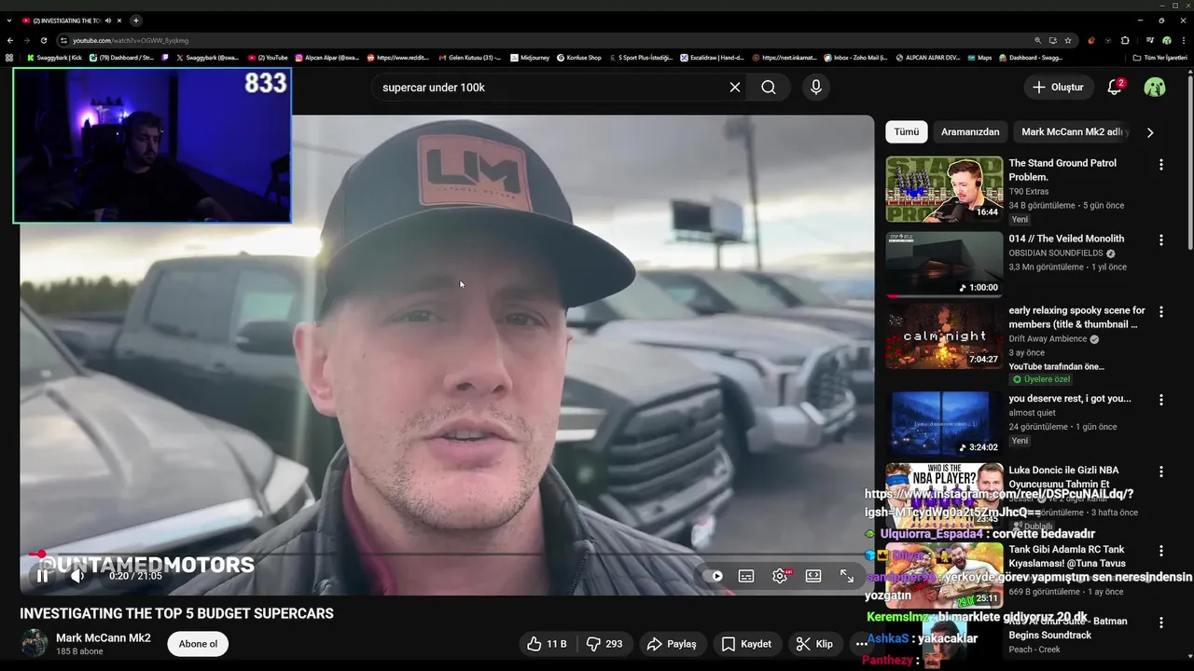Screen dimensions: 1194x671
Task: Open the Swaggybark | Kick bookmark
Action: click(54, 58)
